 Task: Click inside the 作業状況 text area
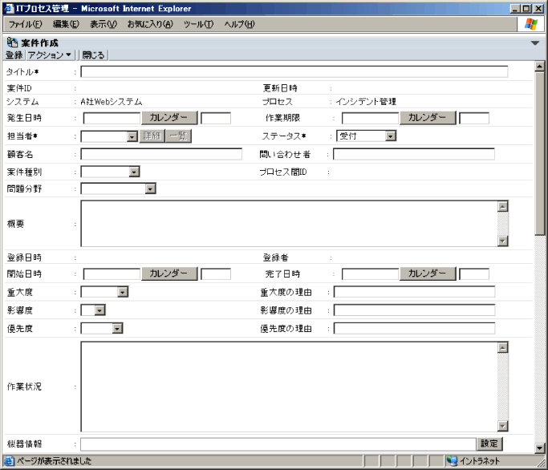pos(289,387)
